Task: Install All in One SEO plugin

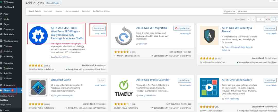Action: [99, 28]
